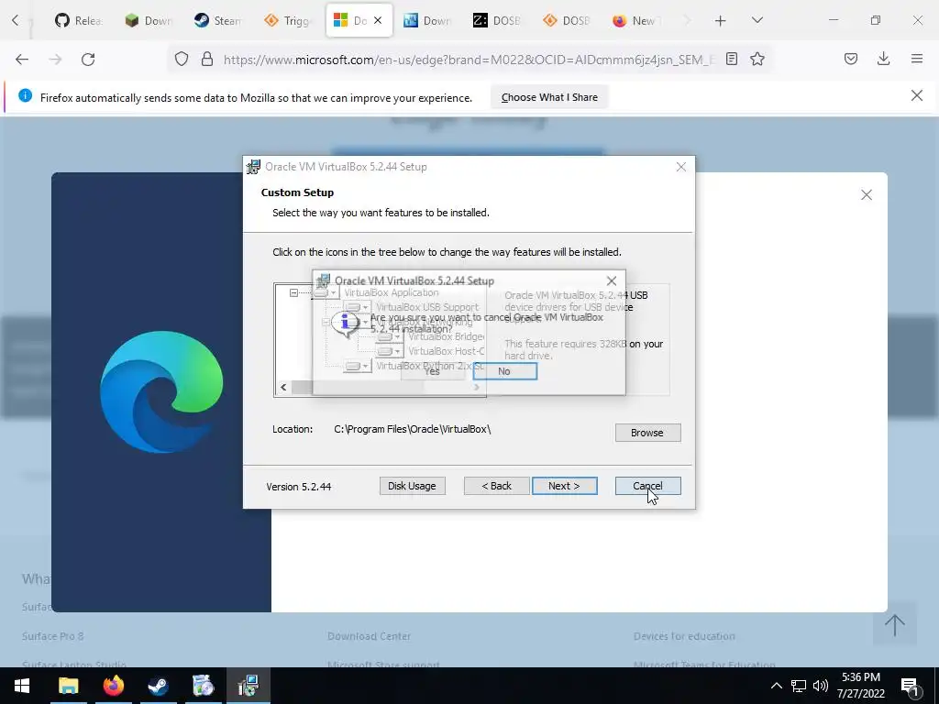Click the address bar URL
The image size is (939, 704).
click(469, 60)
